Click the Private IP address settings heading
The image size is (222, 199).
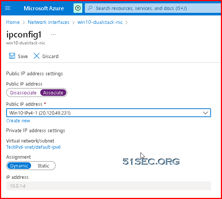pos(35,130)
